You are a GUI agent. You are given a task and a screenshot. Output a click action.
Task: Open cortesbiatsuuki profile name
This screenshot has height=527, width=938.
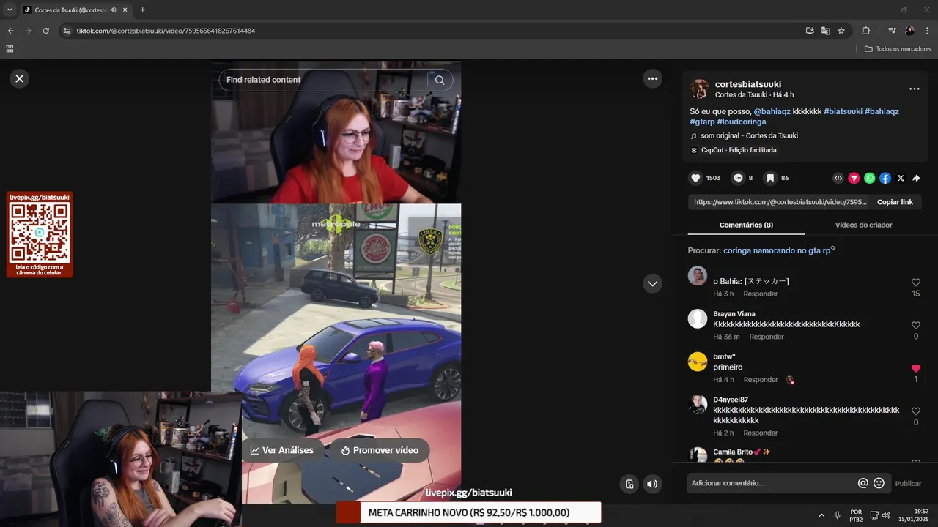(748, 84)
